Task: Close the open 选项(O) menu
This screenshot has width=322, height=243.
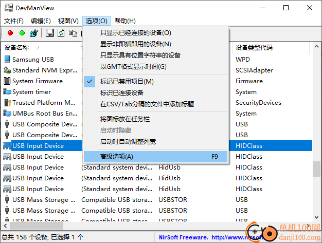Action: pyautogui.click(x=97, y=21)
